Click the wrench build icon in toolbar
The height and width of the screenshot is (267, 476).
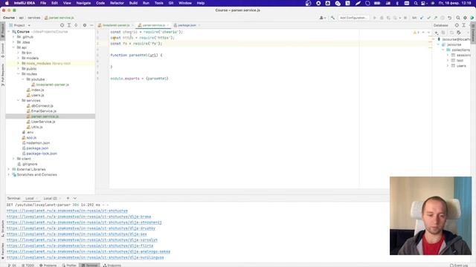pos(332,18)
